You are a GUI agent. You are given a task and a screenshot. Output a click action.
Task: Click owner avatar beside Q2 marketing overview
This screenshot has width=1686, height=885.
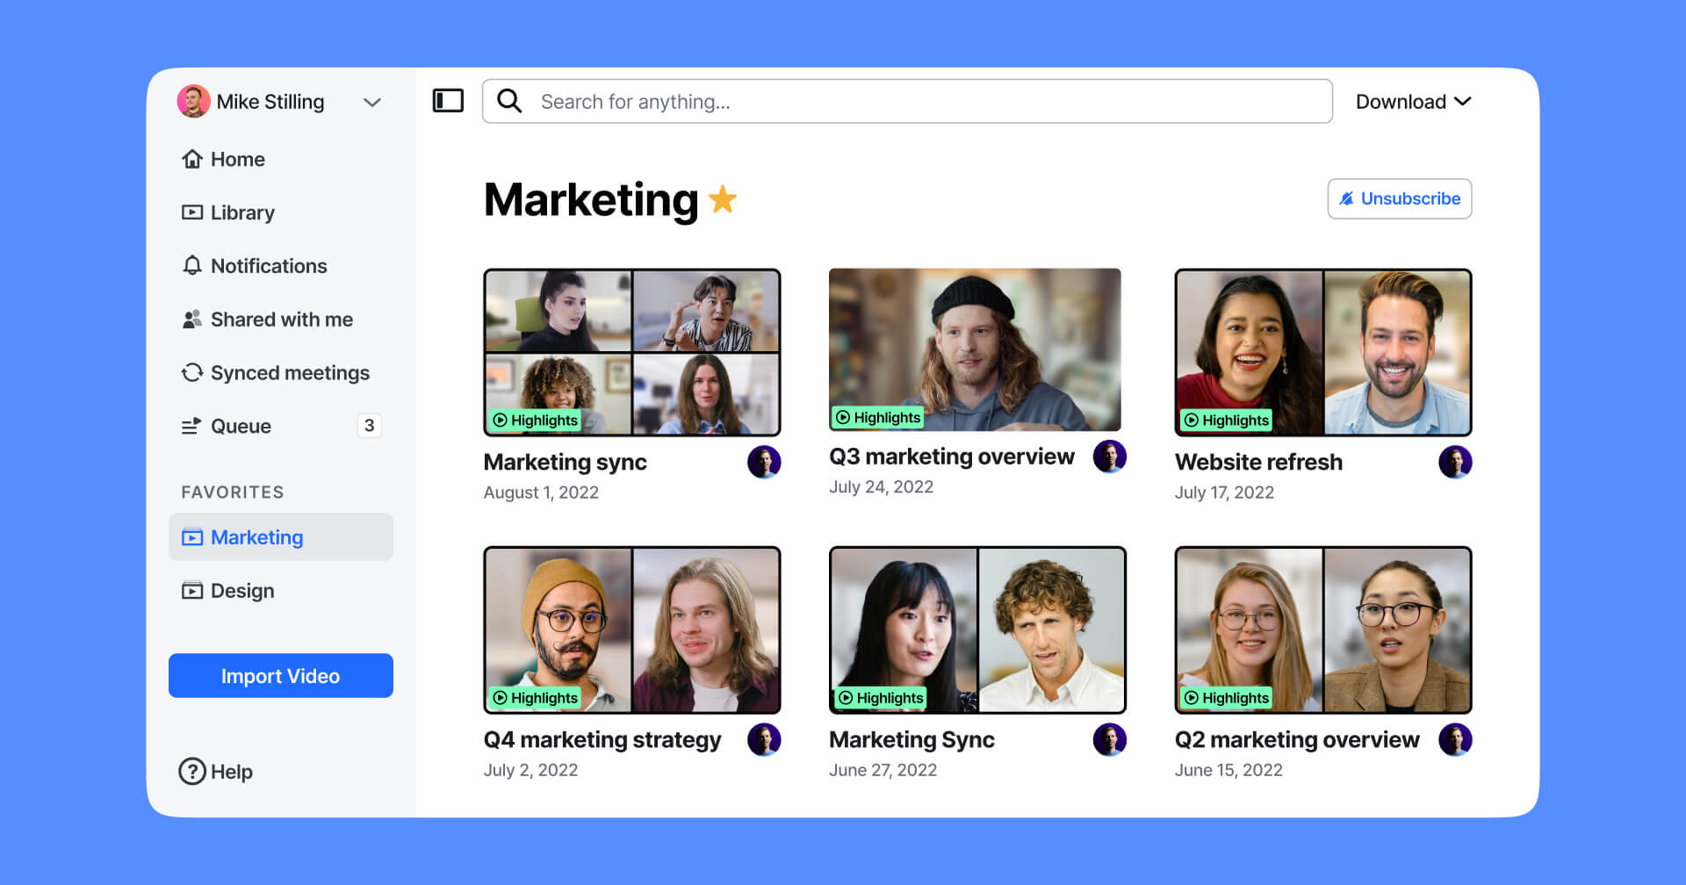[x=1455, y=739]
